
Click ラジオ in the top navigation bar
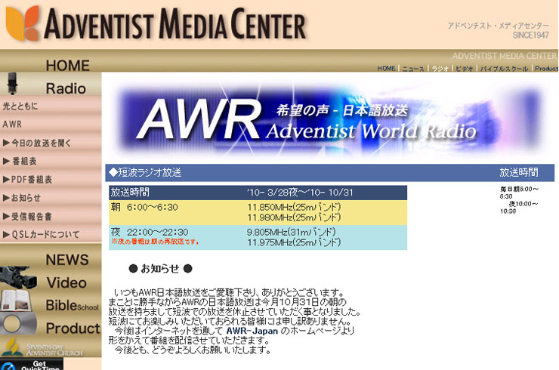pyautogui.click(x=440, y=69)
